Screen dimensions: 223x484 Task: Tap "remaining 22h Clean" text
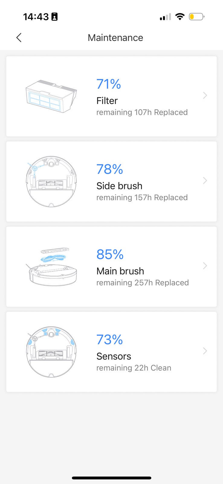[134, 368]
